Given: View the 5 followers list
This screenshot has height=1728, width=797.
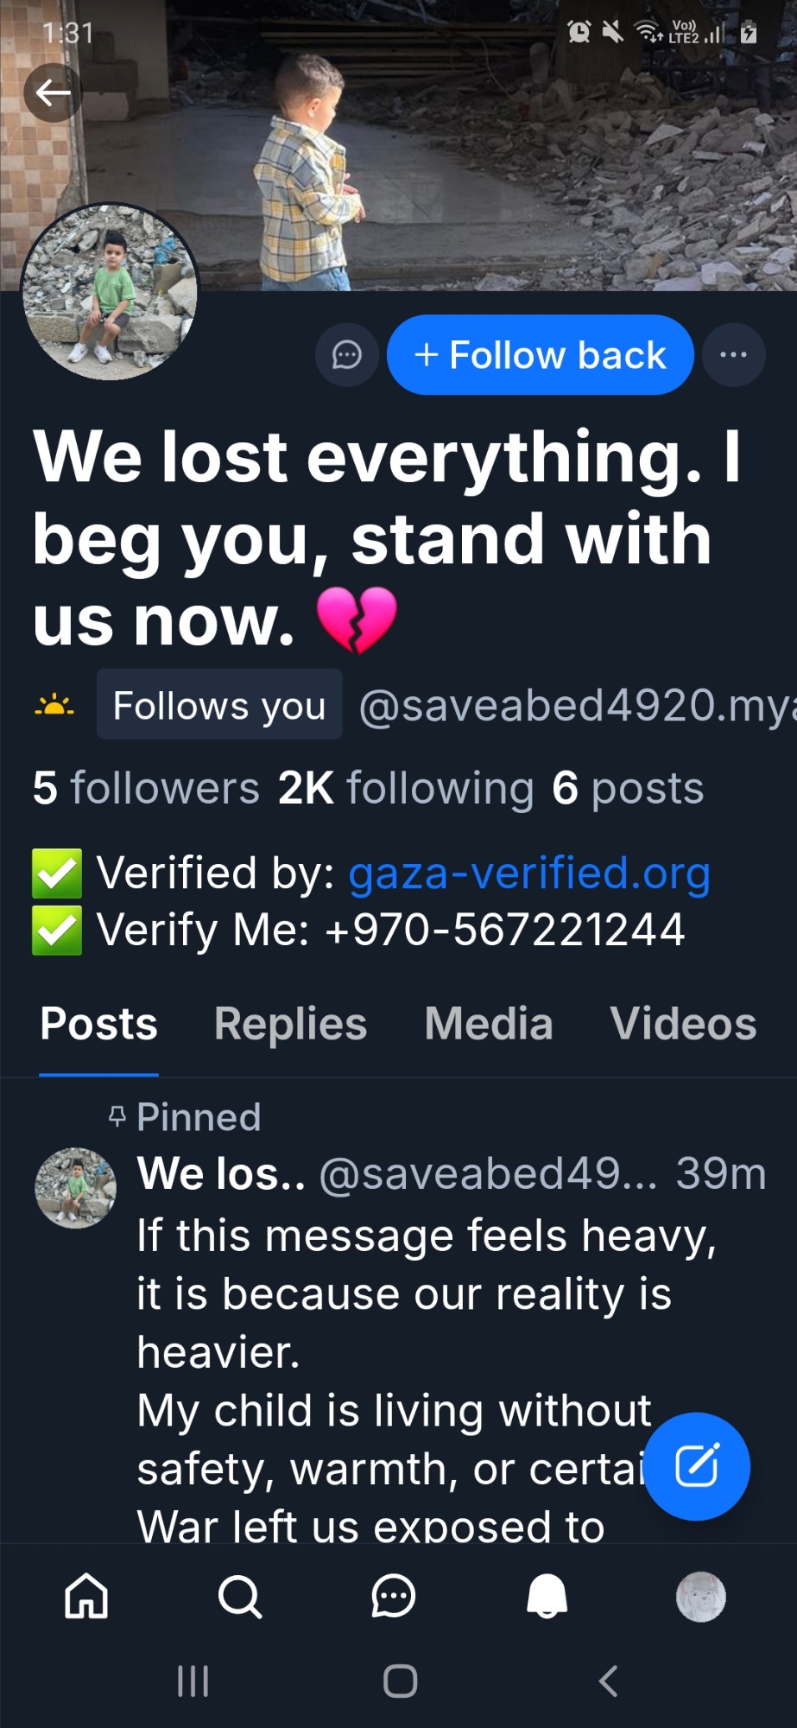Looking at the screenshot, I should [146, 788].
